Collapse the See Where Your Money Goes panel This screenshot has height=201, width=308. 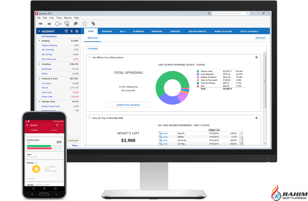coord(90,57)
